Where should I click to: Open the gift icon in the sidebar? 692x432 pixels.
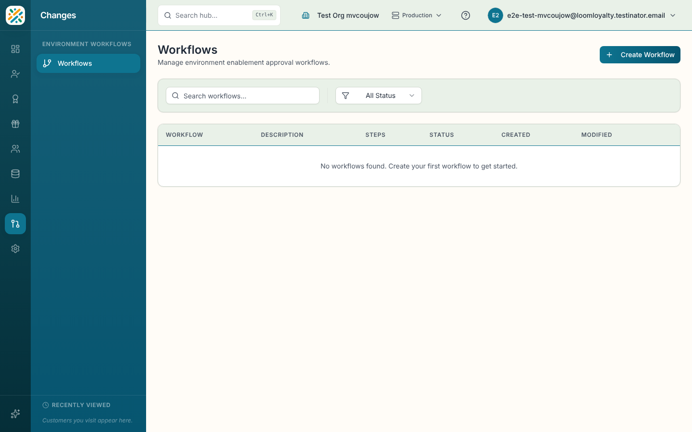coord(15,124)
